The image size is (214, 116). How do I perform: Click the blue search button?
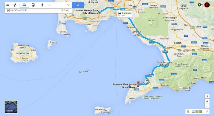(x=78, y=5)
